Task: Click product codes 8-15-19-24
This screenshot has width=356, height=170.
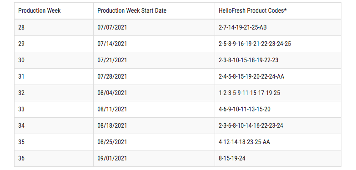Action: click(x=232, y=158)
